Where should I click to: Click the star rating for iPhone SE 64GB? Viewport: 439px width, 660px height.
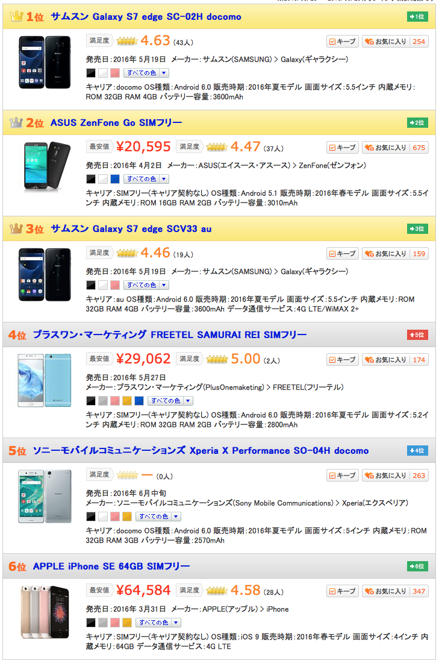217,591
